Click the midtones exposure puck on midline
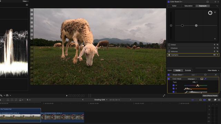 (196, 25)
